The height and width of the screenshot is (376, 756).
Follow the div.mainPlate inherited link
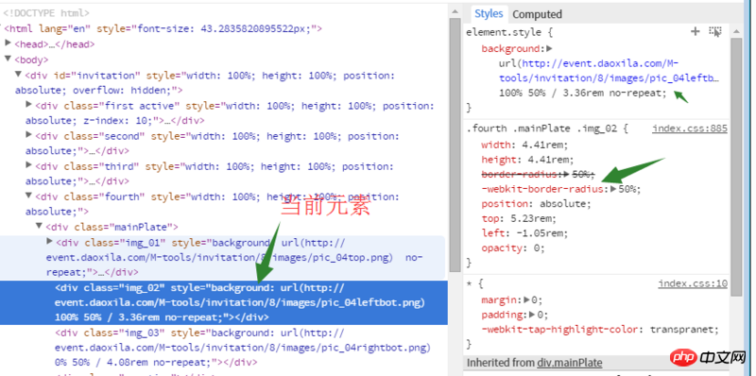tap(569, 363)
